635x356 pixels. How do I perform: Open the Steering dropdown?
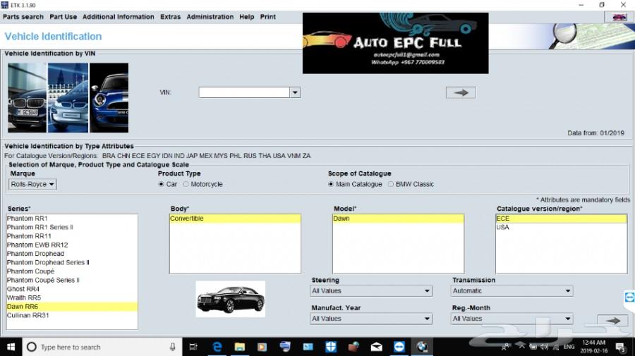(371, 291)
